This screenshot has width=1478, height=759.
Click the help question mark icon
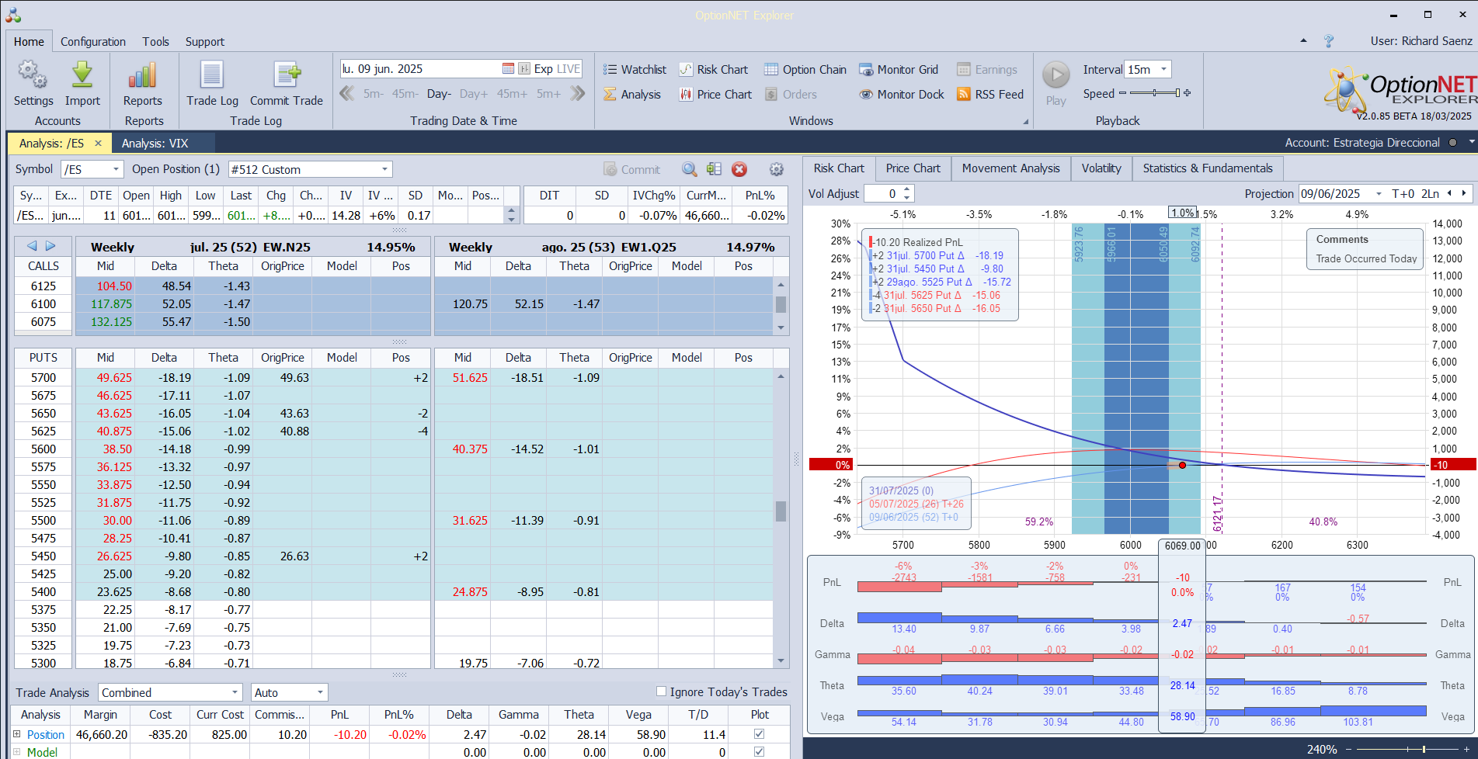(1329, 41)
